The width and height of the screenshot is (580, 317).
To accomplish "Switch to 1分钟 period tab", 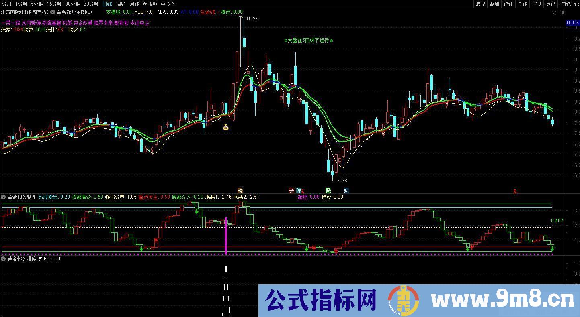I will click(21, 4).
